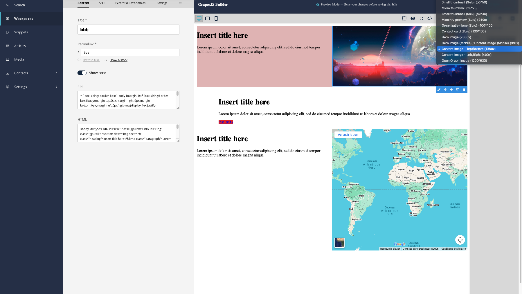The image size is (522, 294).
Task: Show more tabs via ellipsis
Action: tap(180, 3)
